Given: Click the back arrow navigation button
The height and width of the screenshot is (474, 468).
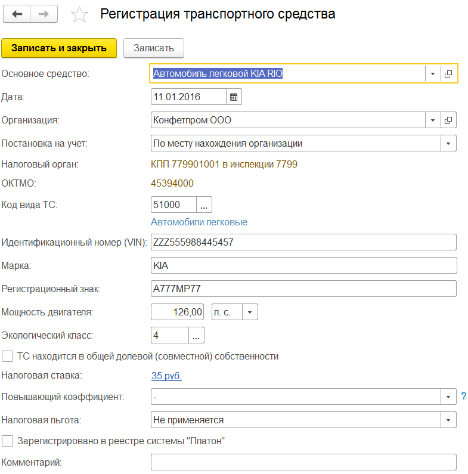Looking at the screenshot, I should 17,14.
